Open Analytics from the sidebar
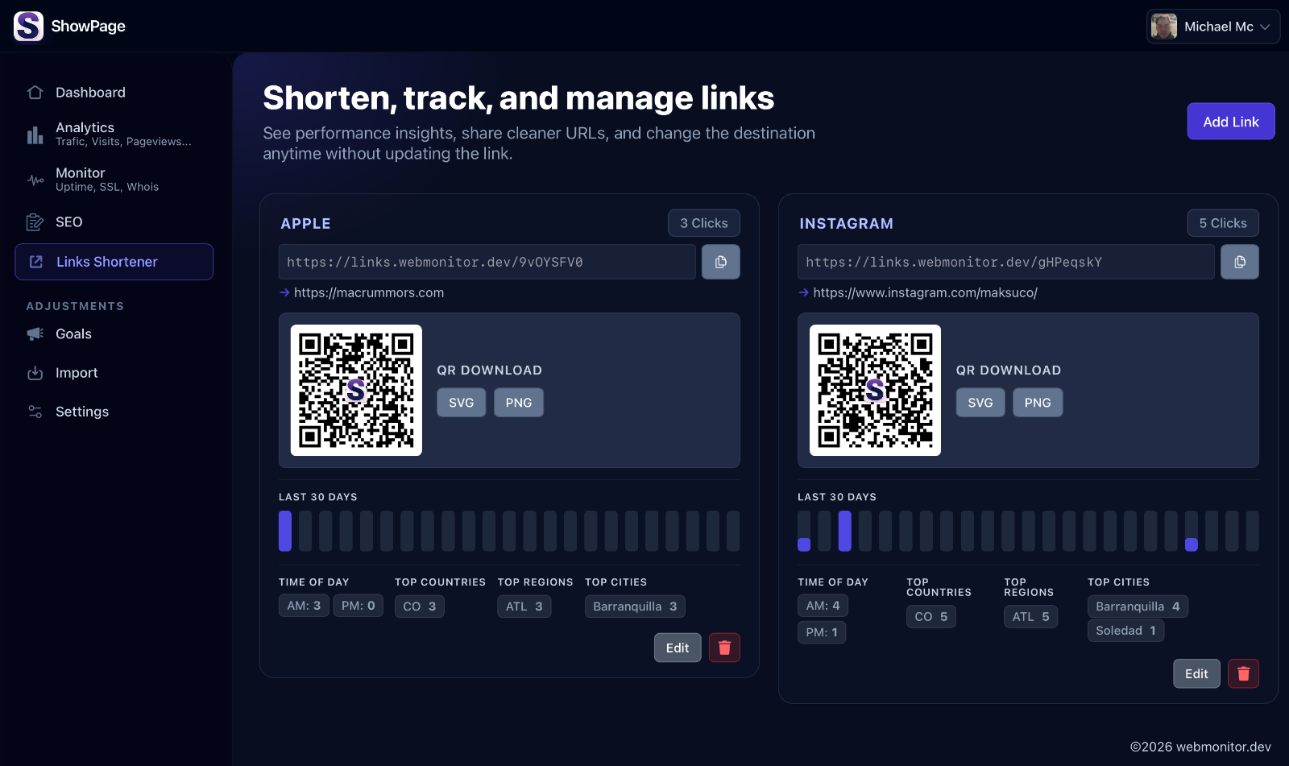This screenshot has width=1289, height=766. [x=84, y=133]
